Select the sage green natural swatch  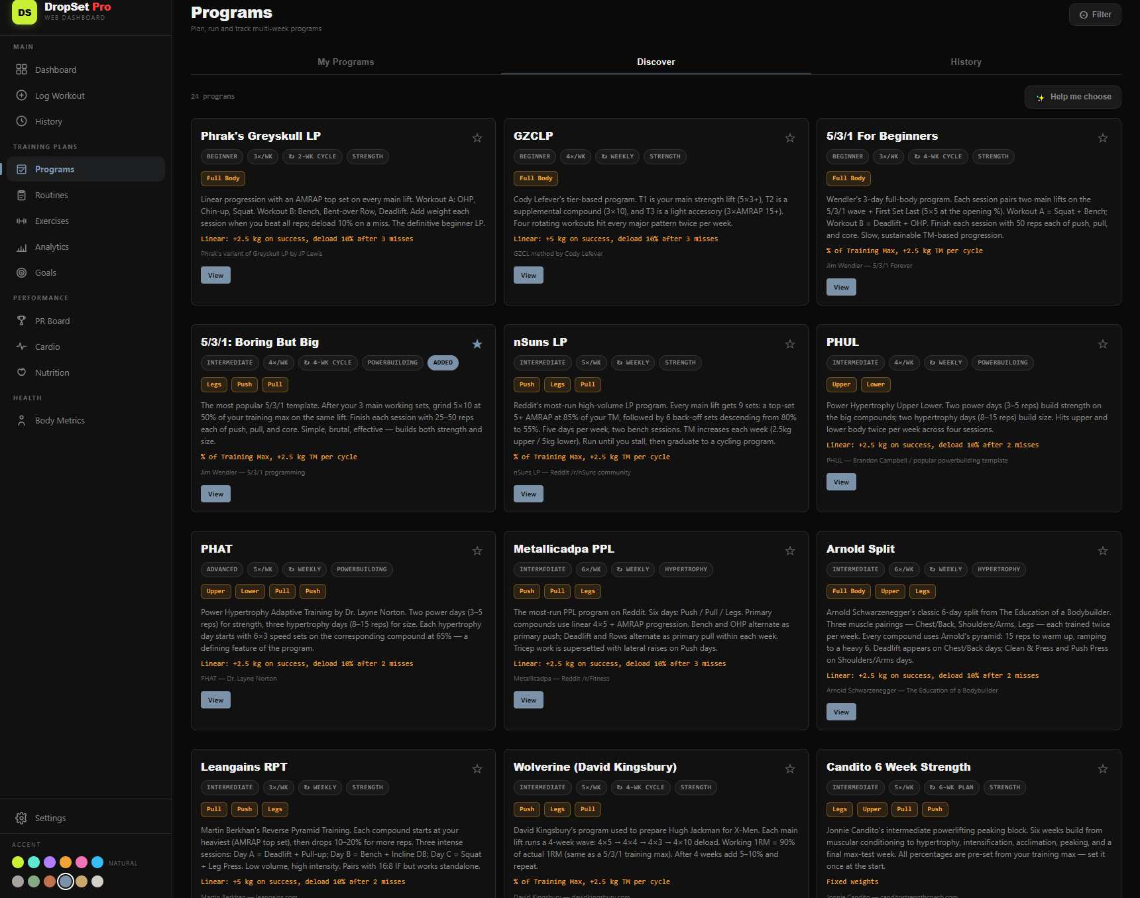click(x=34, y=881)
